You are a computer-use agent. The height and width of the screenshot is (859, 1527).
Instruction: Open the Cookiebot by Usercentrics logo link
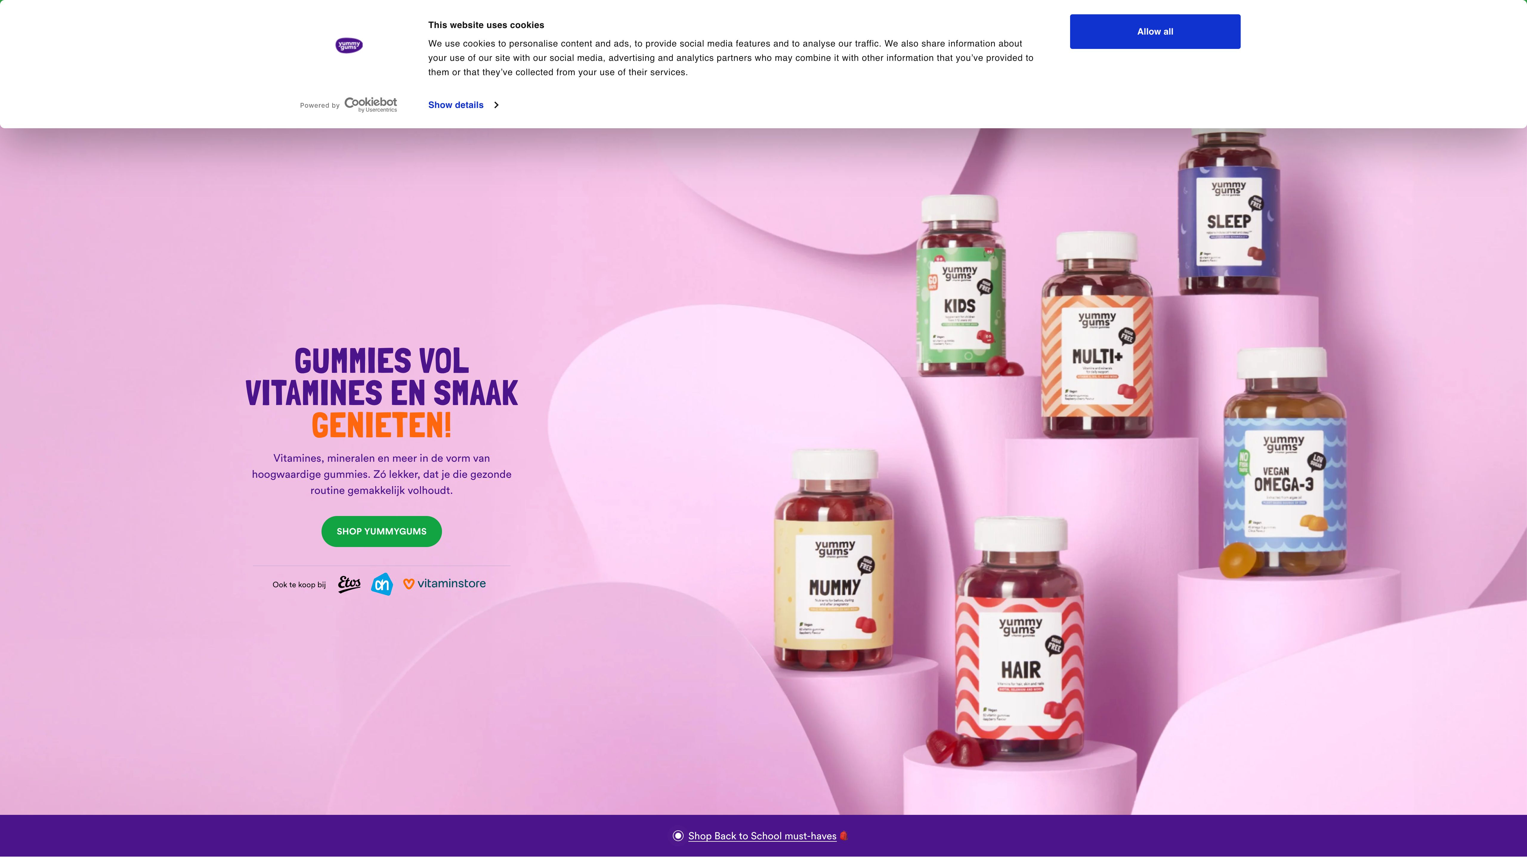coord(370,104)
